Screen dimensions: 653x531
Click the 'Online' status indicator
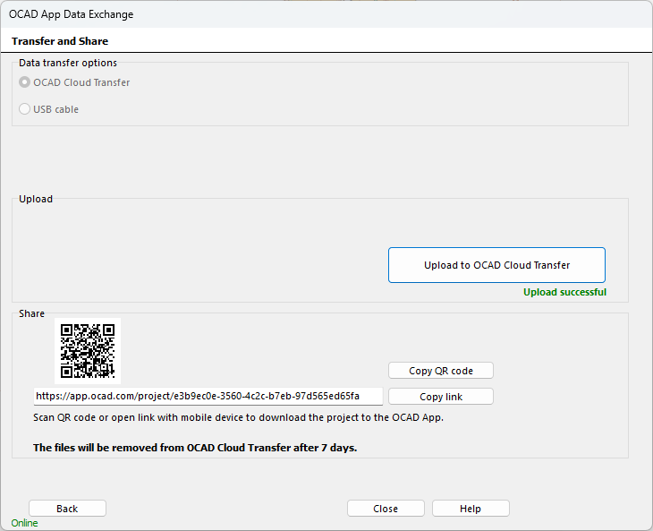[x=24, y=523]
